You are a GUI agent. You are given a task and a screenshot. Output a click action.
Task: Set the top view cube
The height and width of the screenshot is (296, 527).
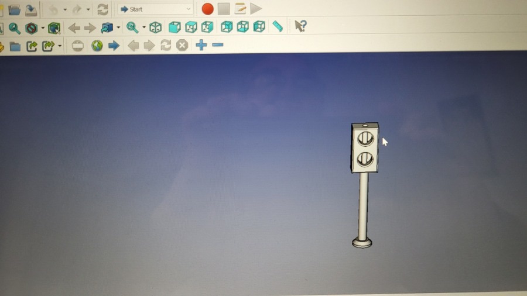191,27
